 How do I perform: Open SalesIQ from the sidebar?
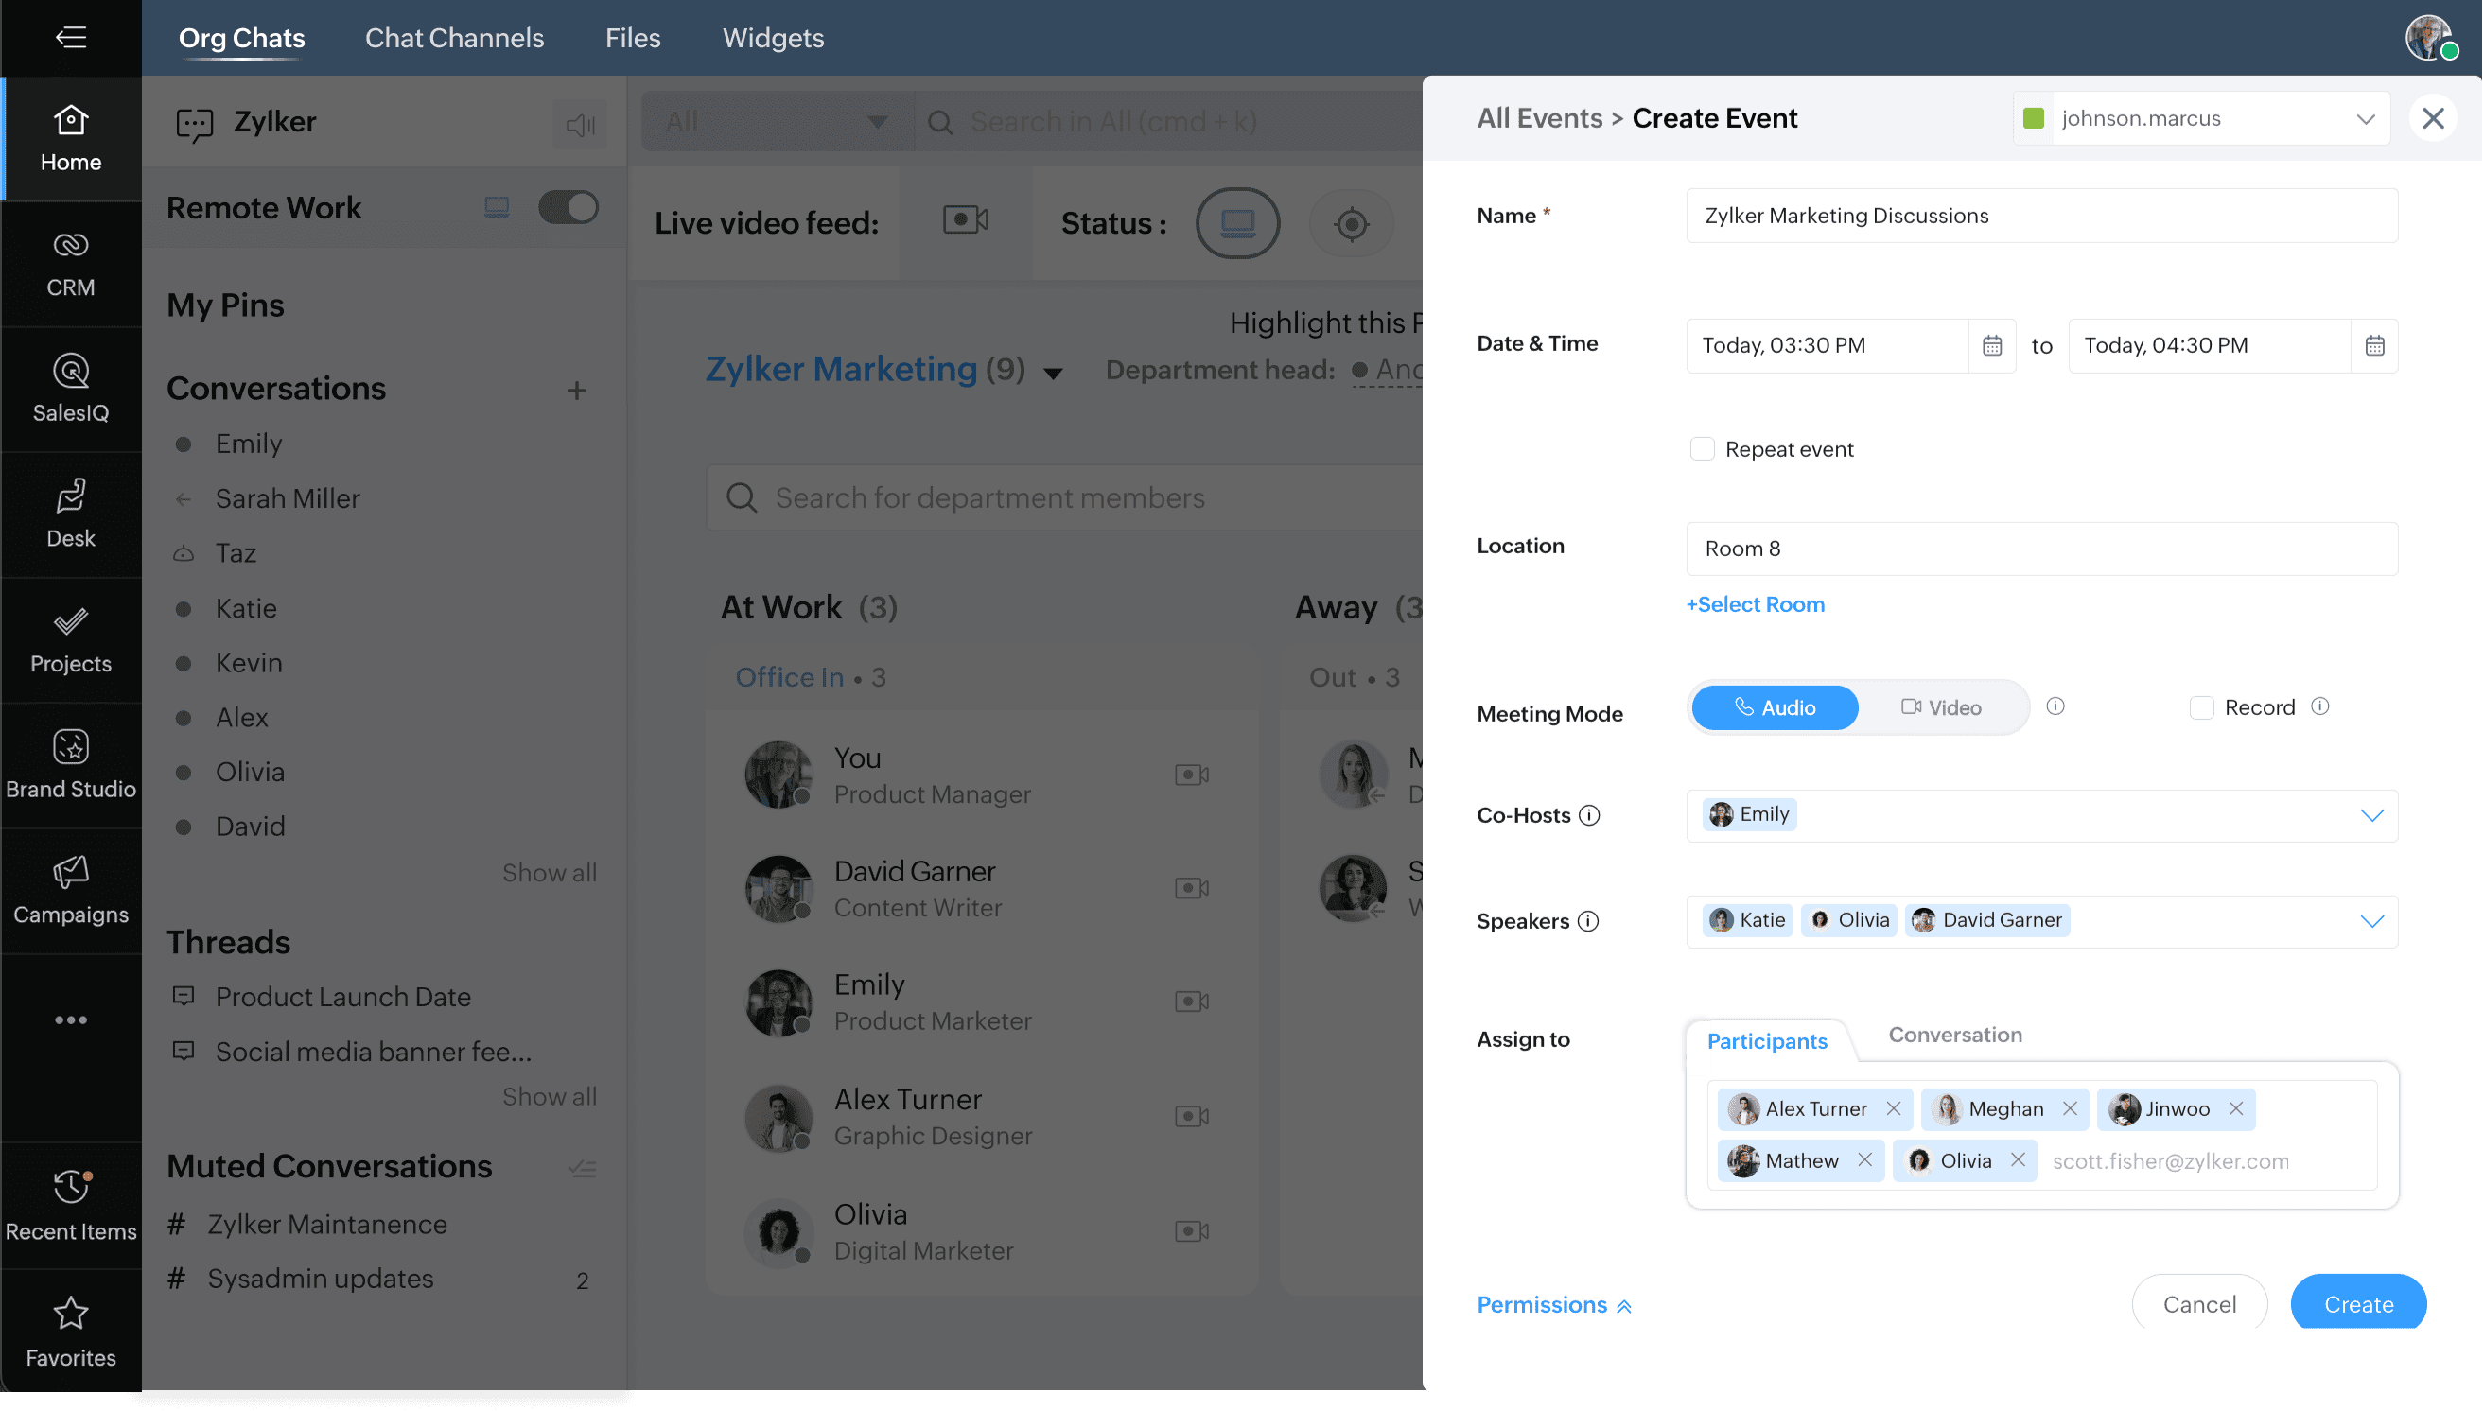[71, 388]
